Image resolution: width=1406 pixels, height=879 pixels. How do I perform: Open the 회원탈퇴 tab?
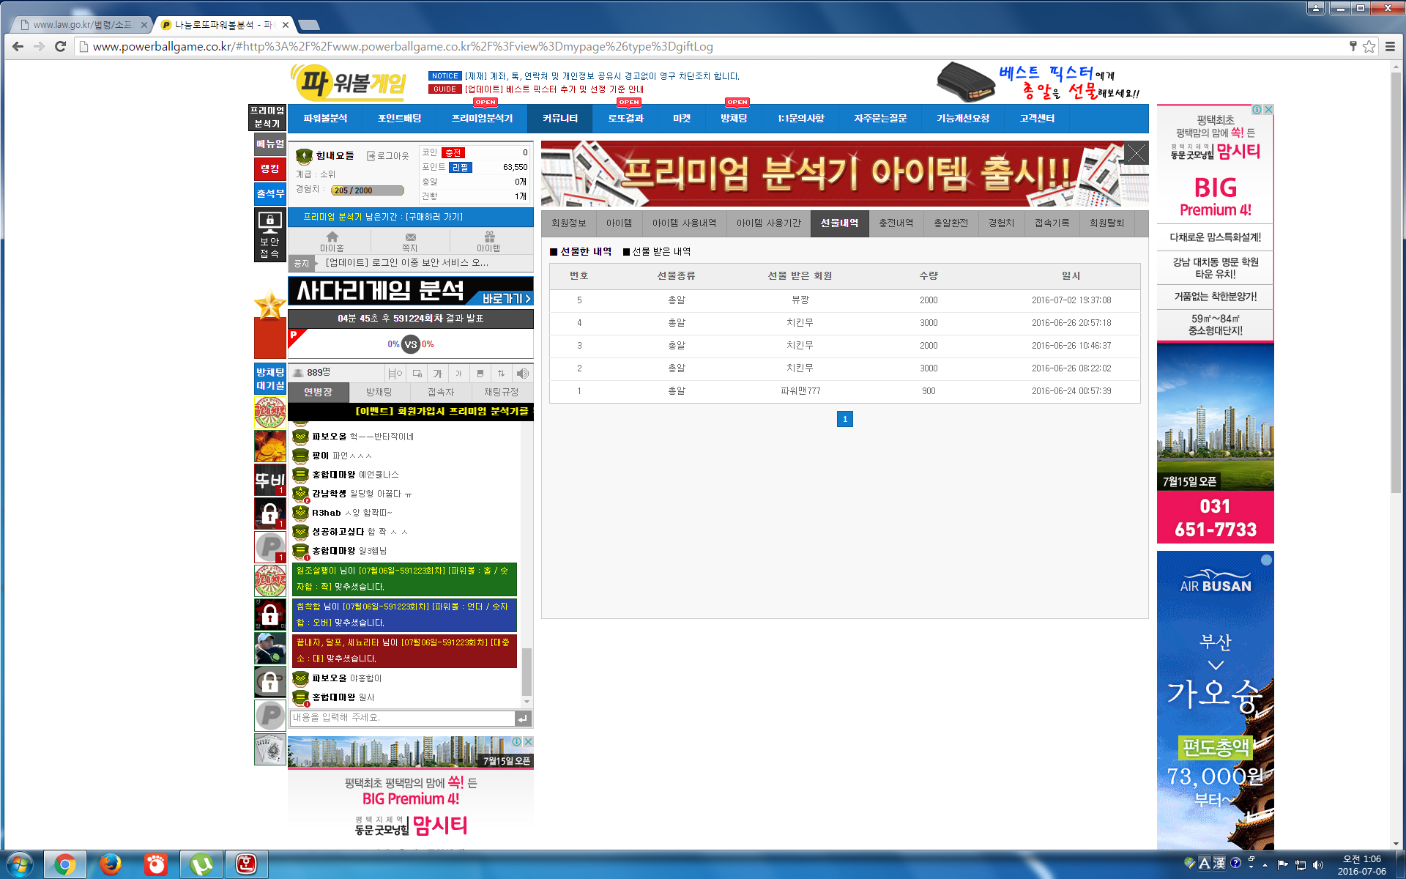1106,223
